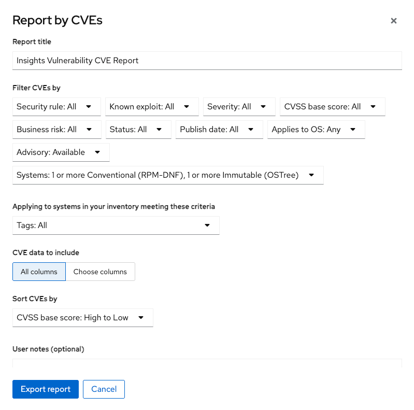
Task: Click the Export report button
Action: 46,389
